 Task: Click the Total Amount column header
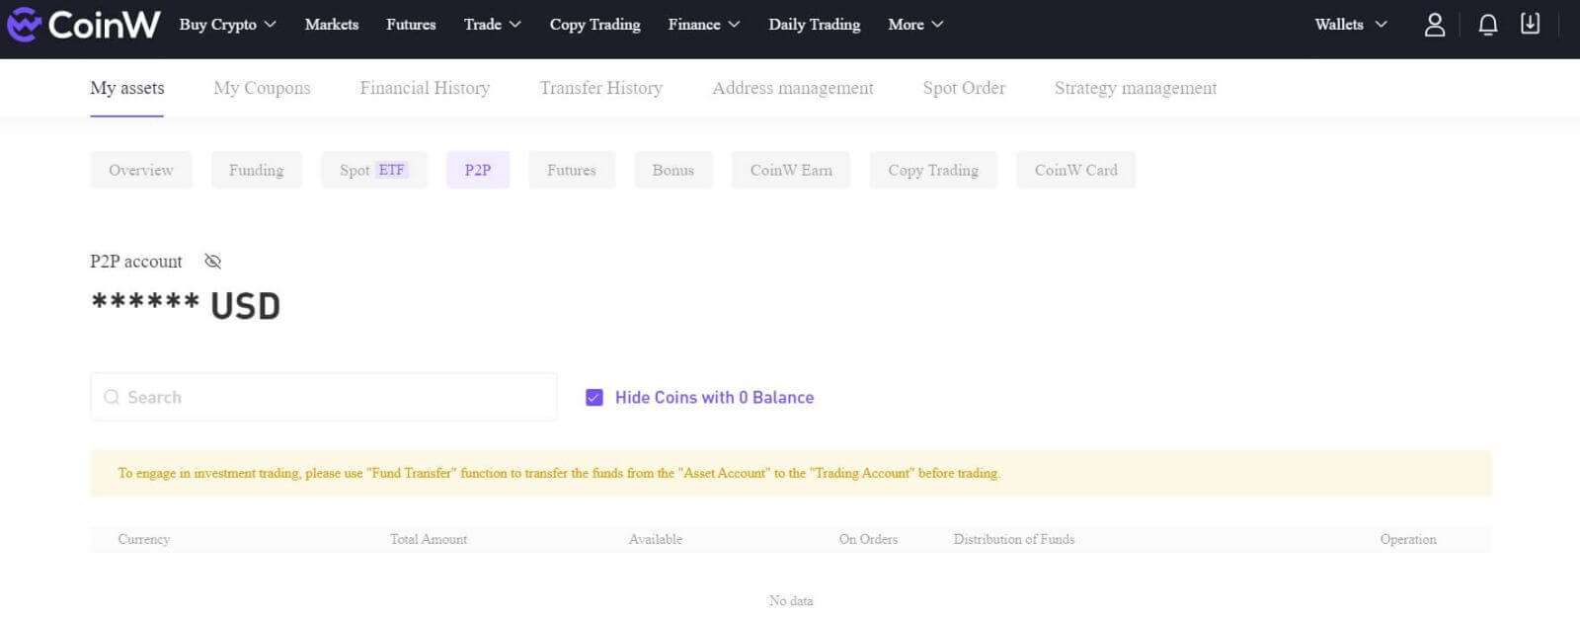pos(429,539)
